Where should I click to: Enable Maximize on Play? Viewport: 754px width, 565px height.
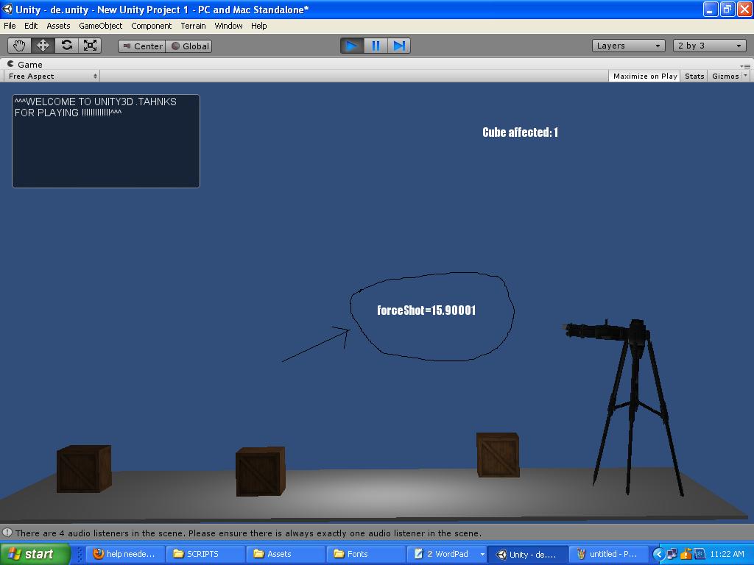point(643,76)
